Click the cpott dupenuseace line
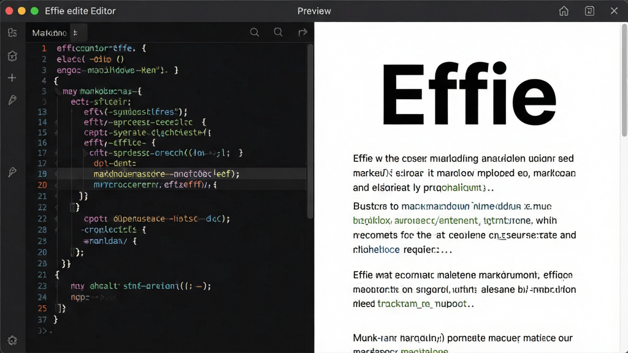The image size is (628, 353). coord(157,219)
